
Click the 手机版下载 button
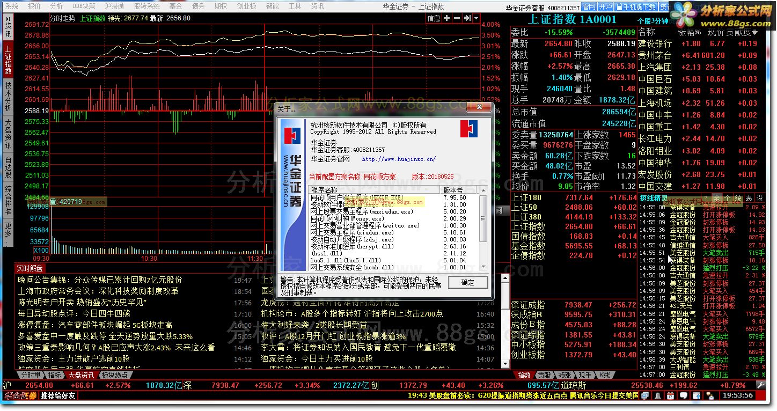click(x=636, y=7)
